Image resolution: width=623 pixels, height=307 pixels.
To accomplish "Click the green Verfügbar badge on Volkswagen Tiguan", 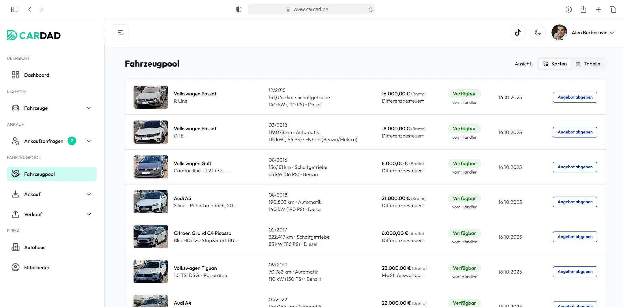I will [x=464, y=268].
